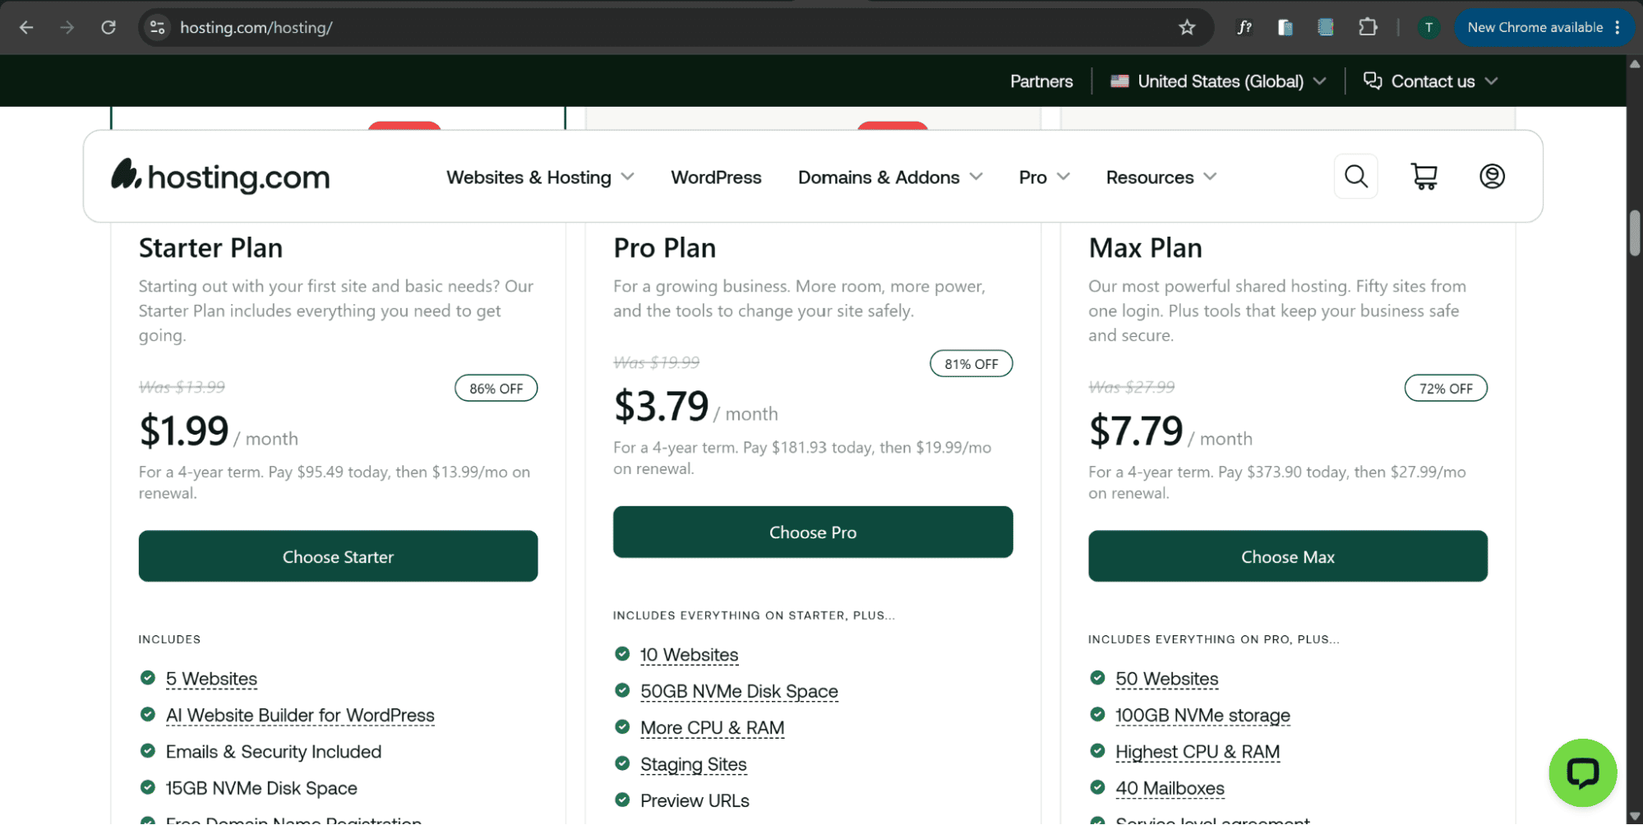
Task: Click the Choose Max button
Action: click(x=1288, y=556)
